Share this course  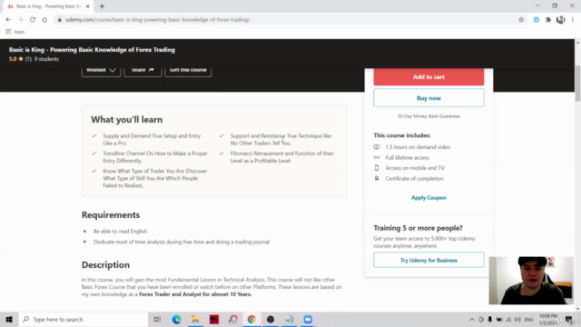pyautogui.click(x=143, y=70)
